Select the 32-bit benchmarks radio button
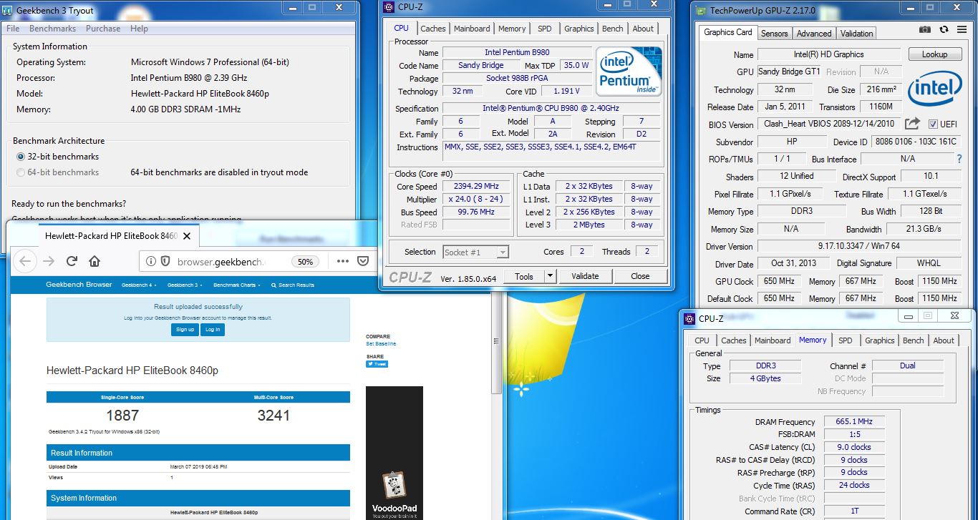The width and height of the screenshot is (978, 520). [21, 157]
